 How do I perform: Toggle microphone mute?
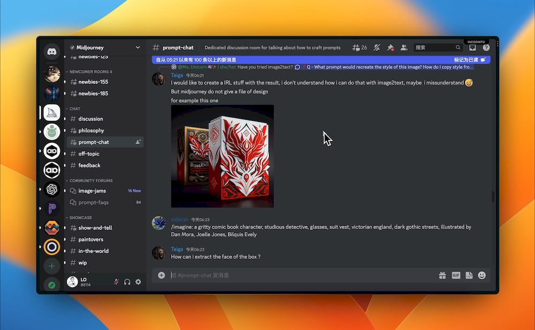[x=116, y=282]
